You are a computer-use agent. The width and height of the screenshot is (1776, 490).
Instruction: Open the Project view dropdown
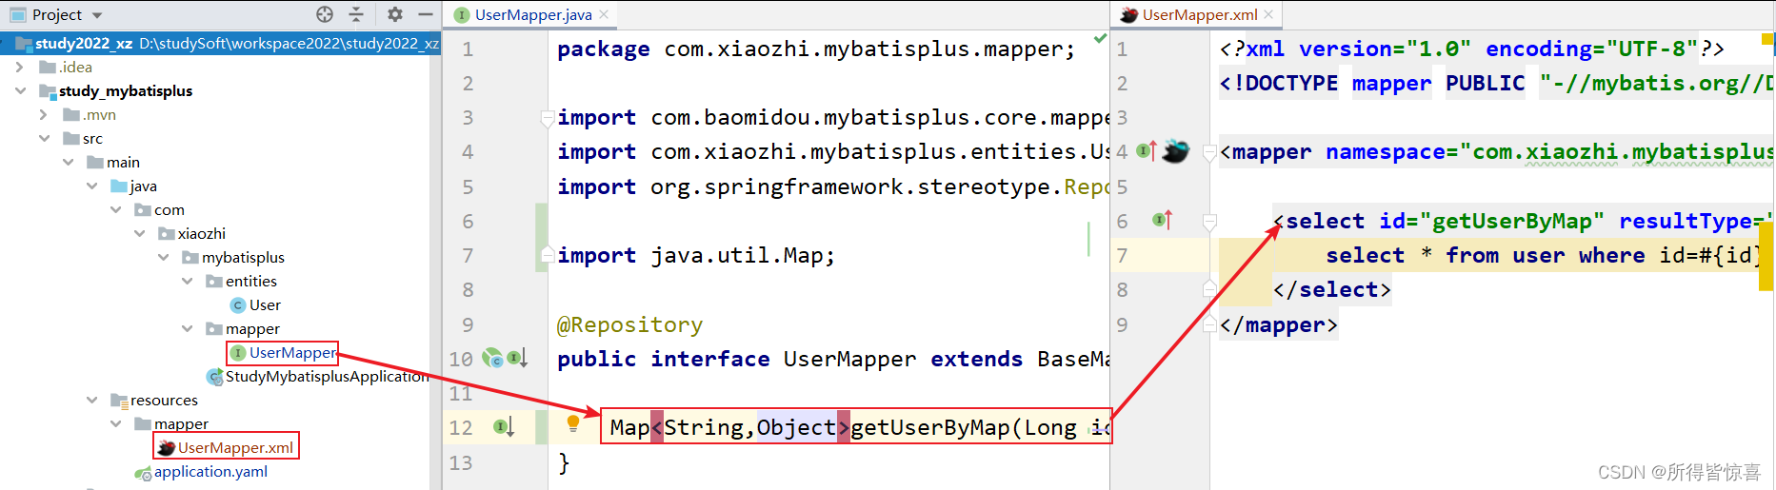(x=97, y=15)
